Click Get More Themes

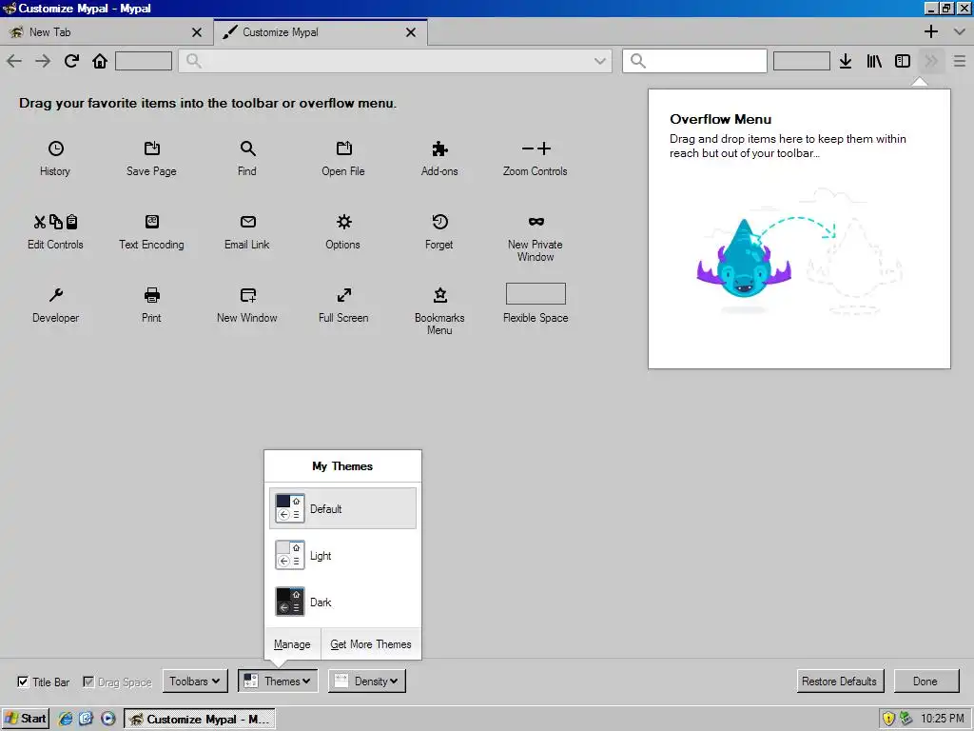(371, 644)
